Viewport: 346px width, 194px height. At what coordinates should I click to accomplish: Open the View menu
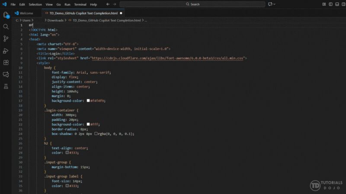click(x=49, y=4)
